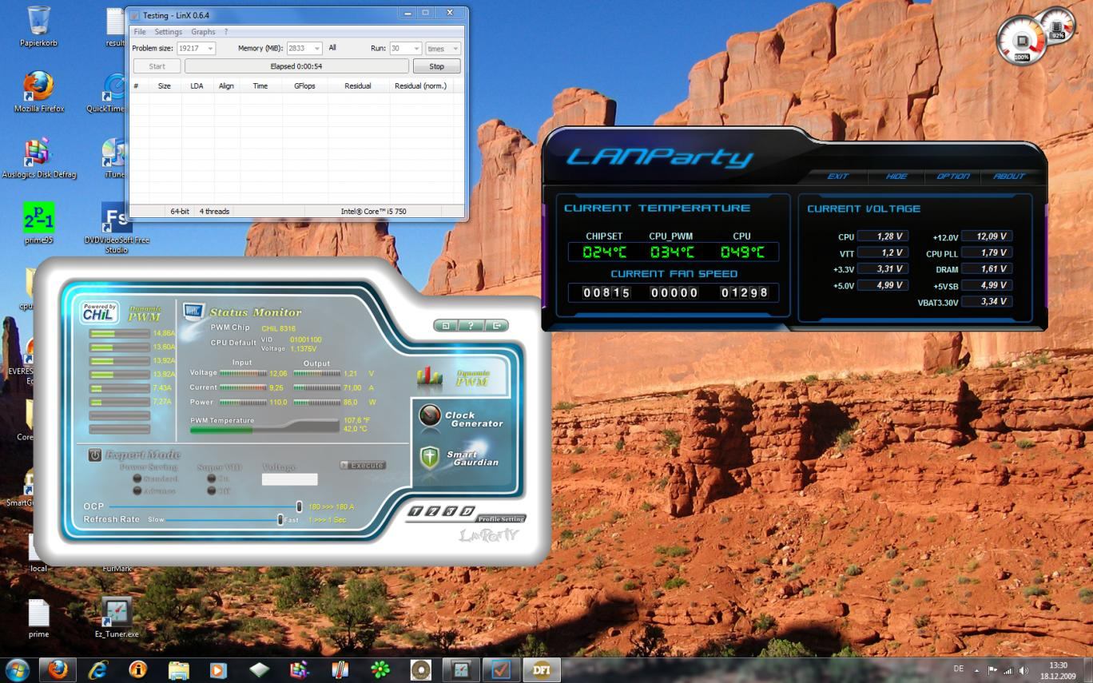Image resolution: width=1093 pixels, height=683 pixels.
Task: Open the Papierkorb recycle bin icon
Action: point(38,26)
